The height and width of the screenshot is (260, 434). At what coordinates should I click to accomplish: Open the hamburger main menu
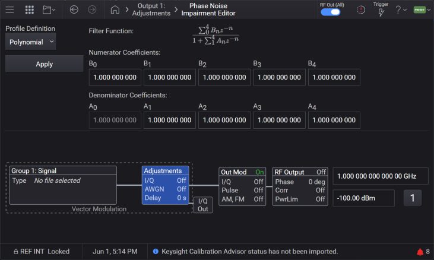tap(9, 9)
